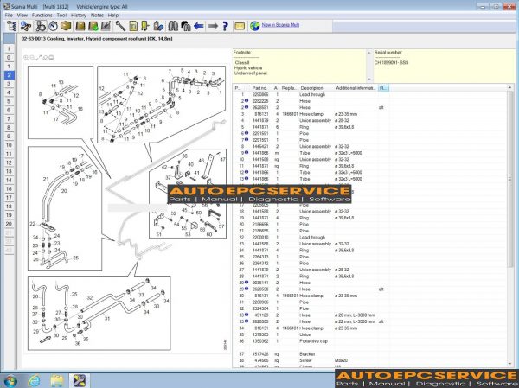This screenshot has height=388, width=519.
Task: Select sidebar tab 20
Action: [9, 224]
